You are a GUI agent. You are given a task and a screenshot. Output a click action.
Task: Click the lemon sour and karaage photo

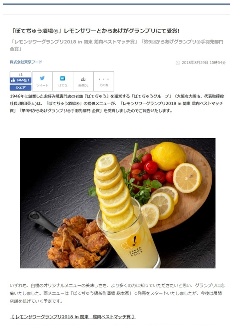click(117, 203)
